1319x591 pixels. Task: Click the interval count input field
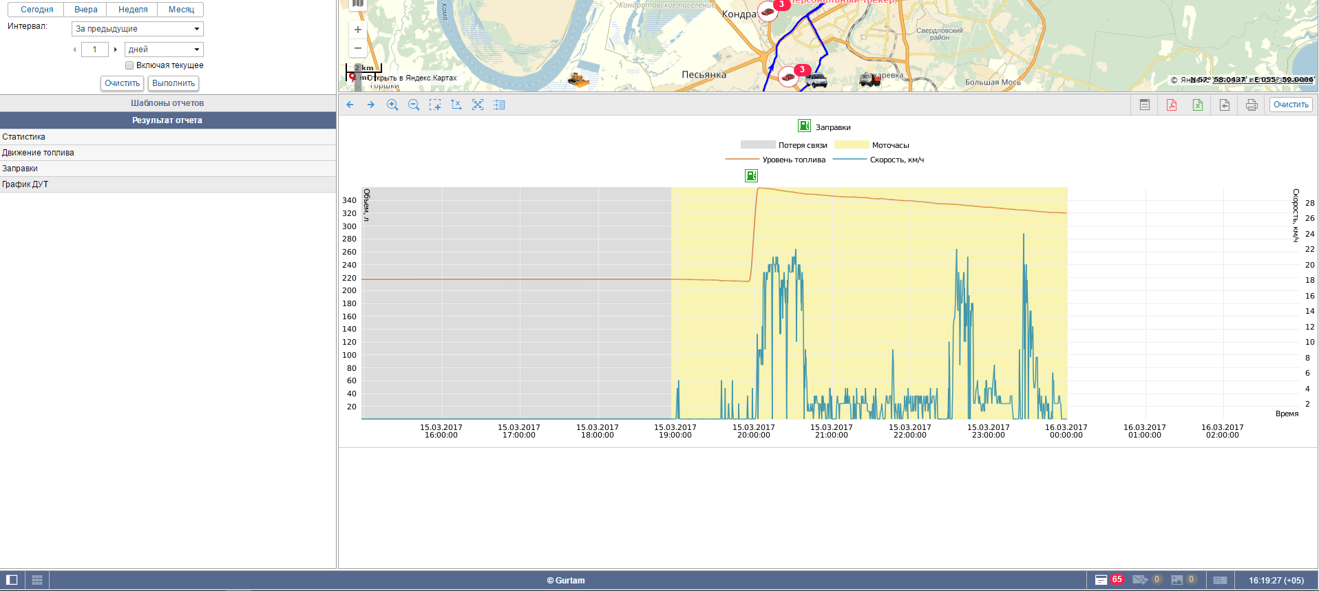(94, 50)
